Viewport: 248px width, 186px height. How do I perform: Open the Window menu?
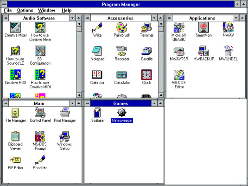pyautogui.click(x=46, y=10)
